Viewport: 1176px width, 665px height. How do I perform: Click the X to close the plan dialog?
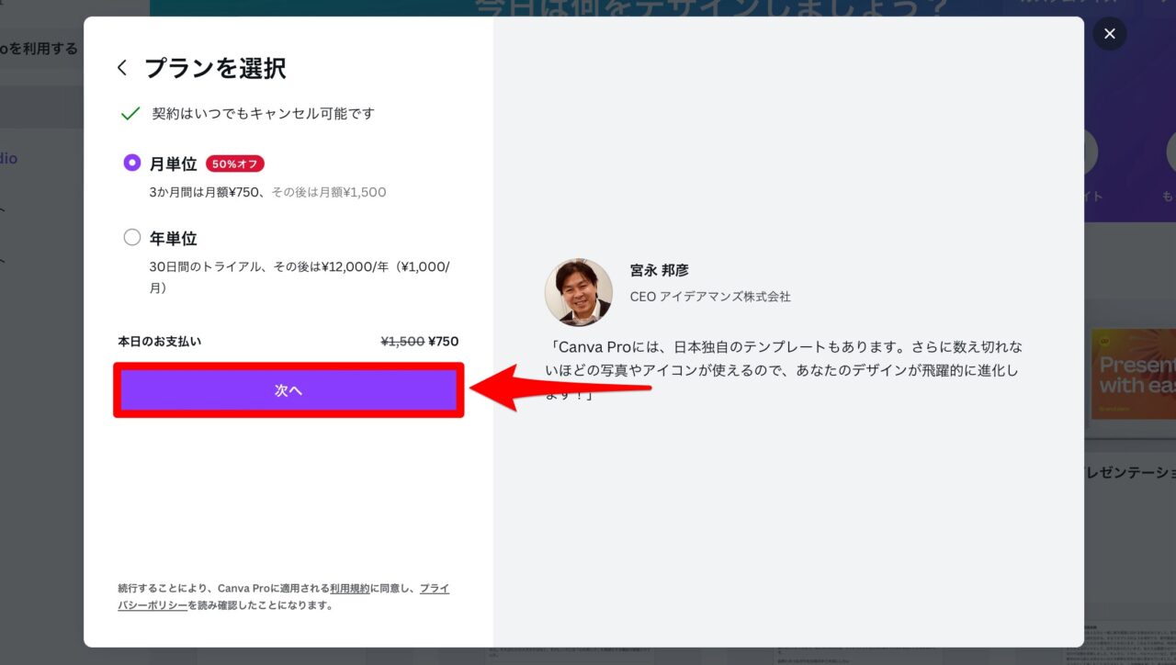point(1110,33)
